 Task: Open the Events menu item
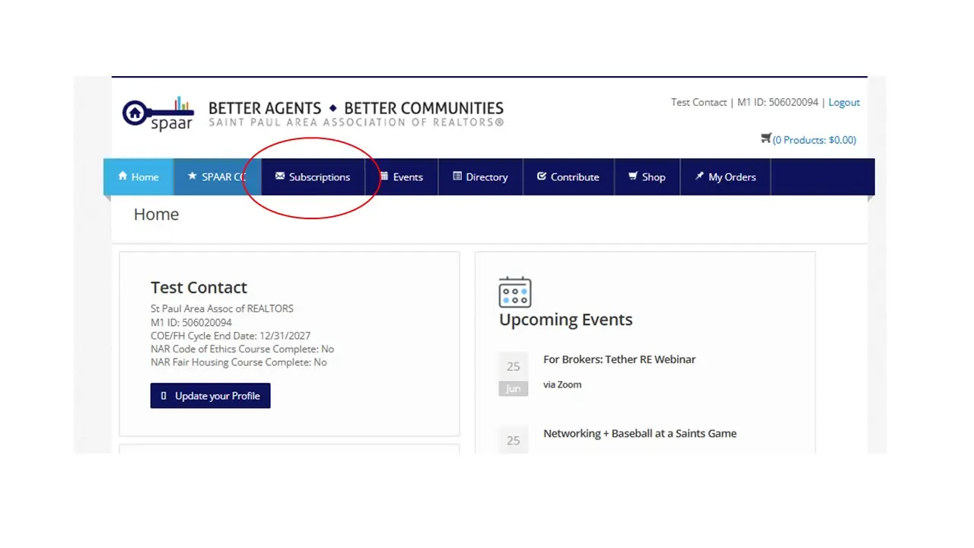(x=401, y=177)
